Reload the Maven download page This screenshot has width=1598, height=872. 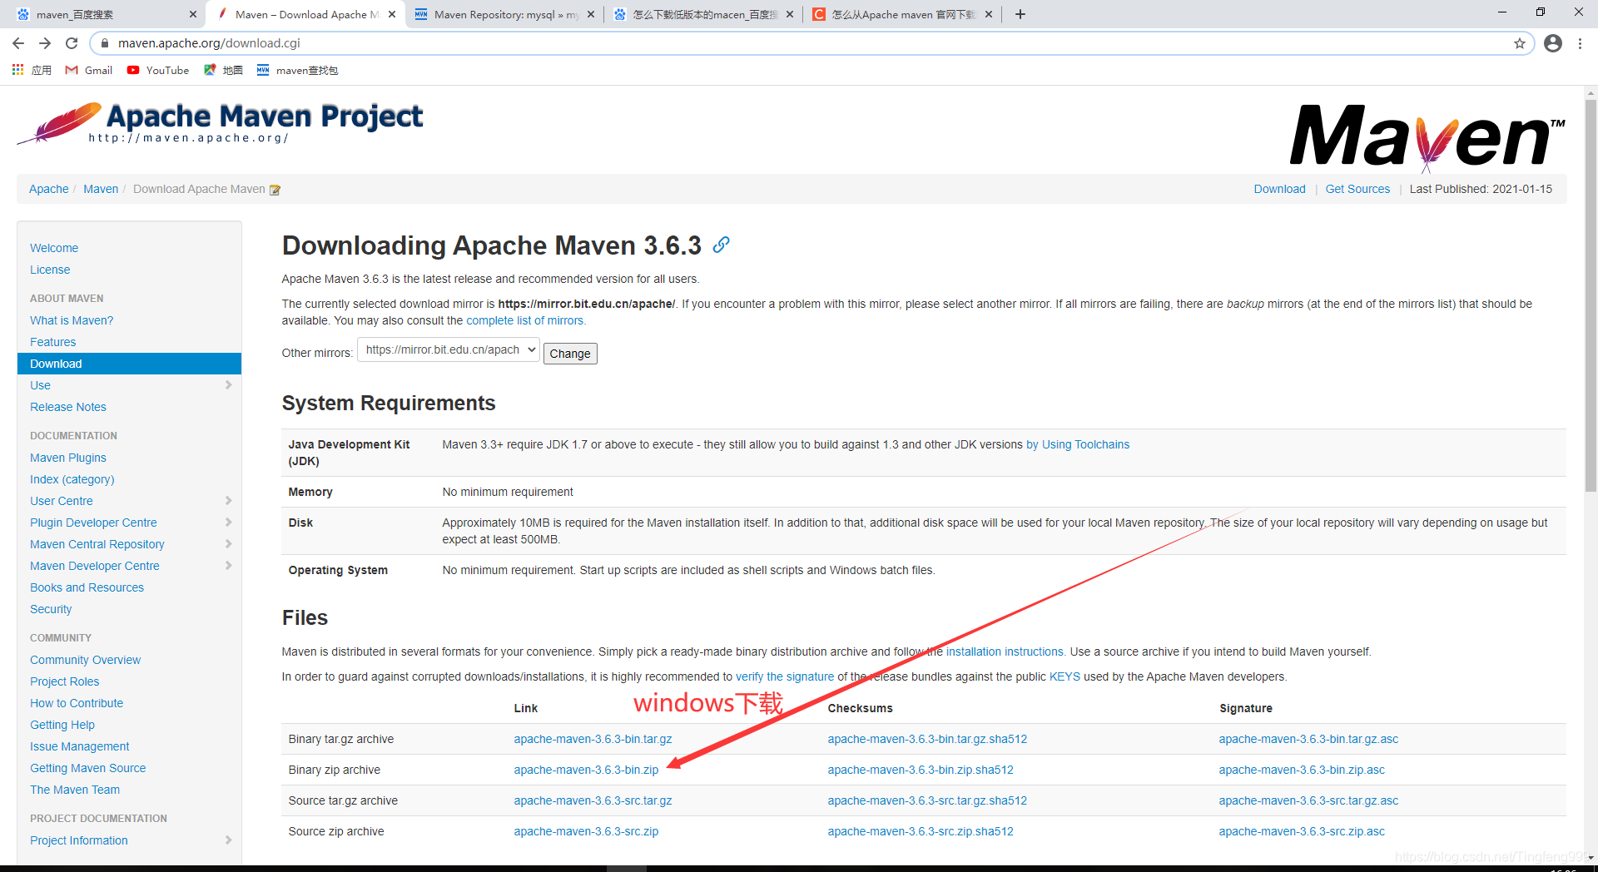pyautogui.click(x=72, y=43)
